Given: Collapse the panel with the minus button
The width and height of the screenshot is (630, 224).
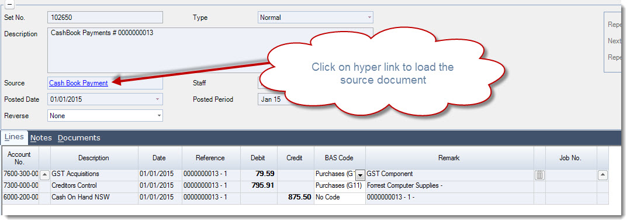Looking at the screenshot, I should click(9, 4).
